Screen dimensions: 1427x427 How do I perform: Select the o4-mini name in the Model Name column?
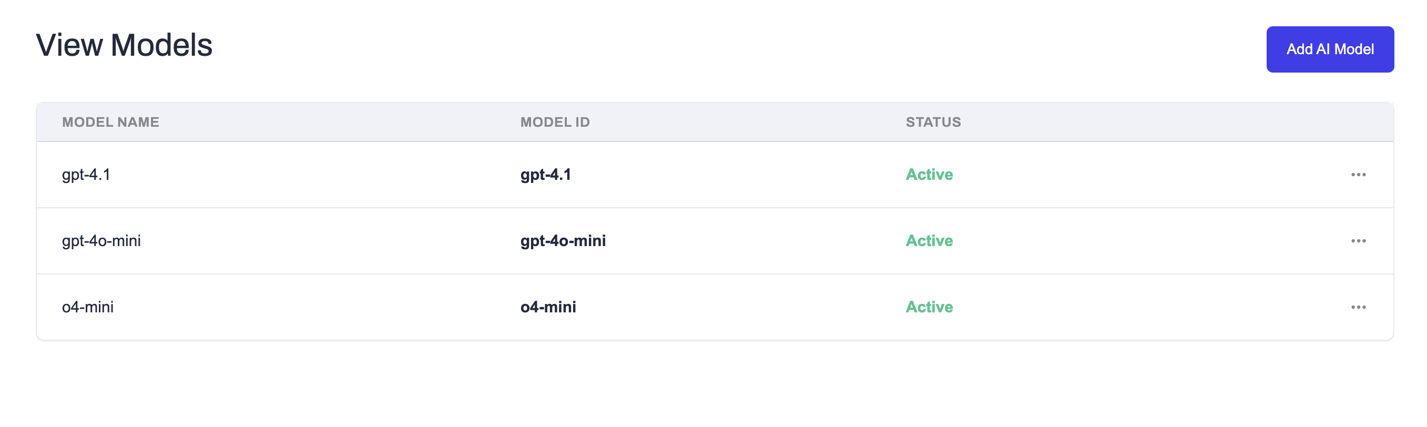(x=87, y=307)
